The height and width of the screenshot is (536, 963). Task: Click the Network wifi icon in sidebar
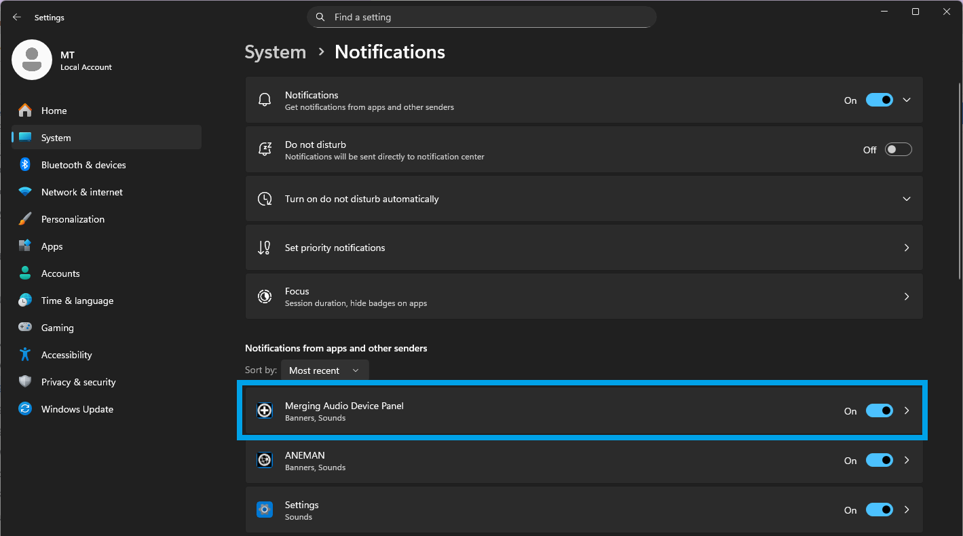25,192
